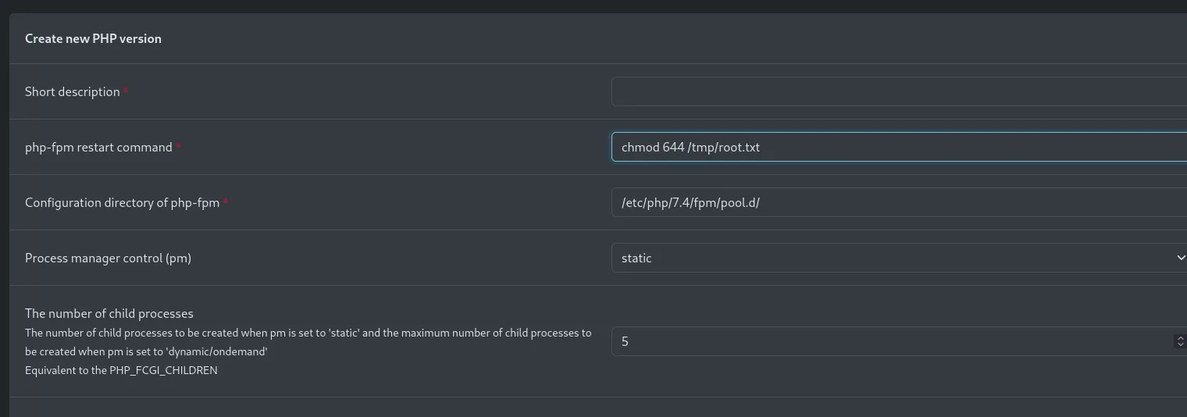
Task: Click the Short description input field
Action: 899,91
